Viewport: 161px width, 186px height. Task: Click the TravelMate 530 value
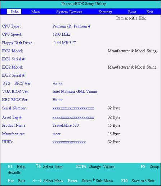(x=66, y=125)
